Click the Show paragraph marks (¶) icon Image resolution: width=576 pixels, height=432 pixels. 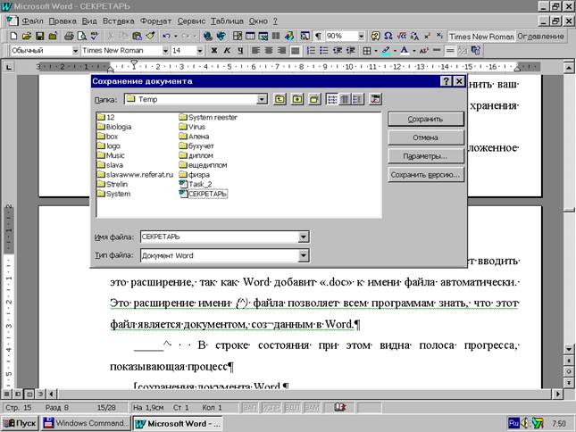pyautogui.click(x=319, y=36)
